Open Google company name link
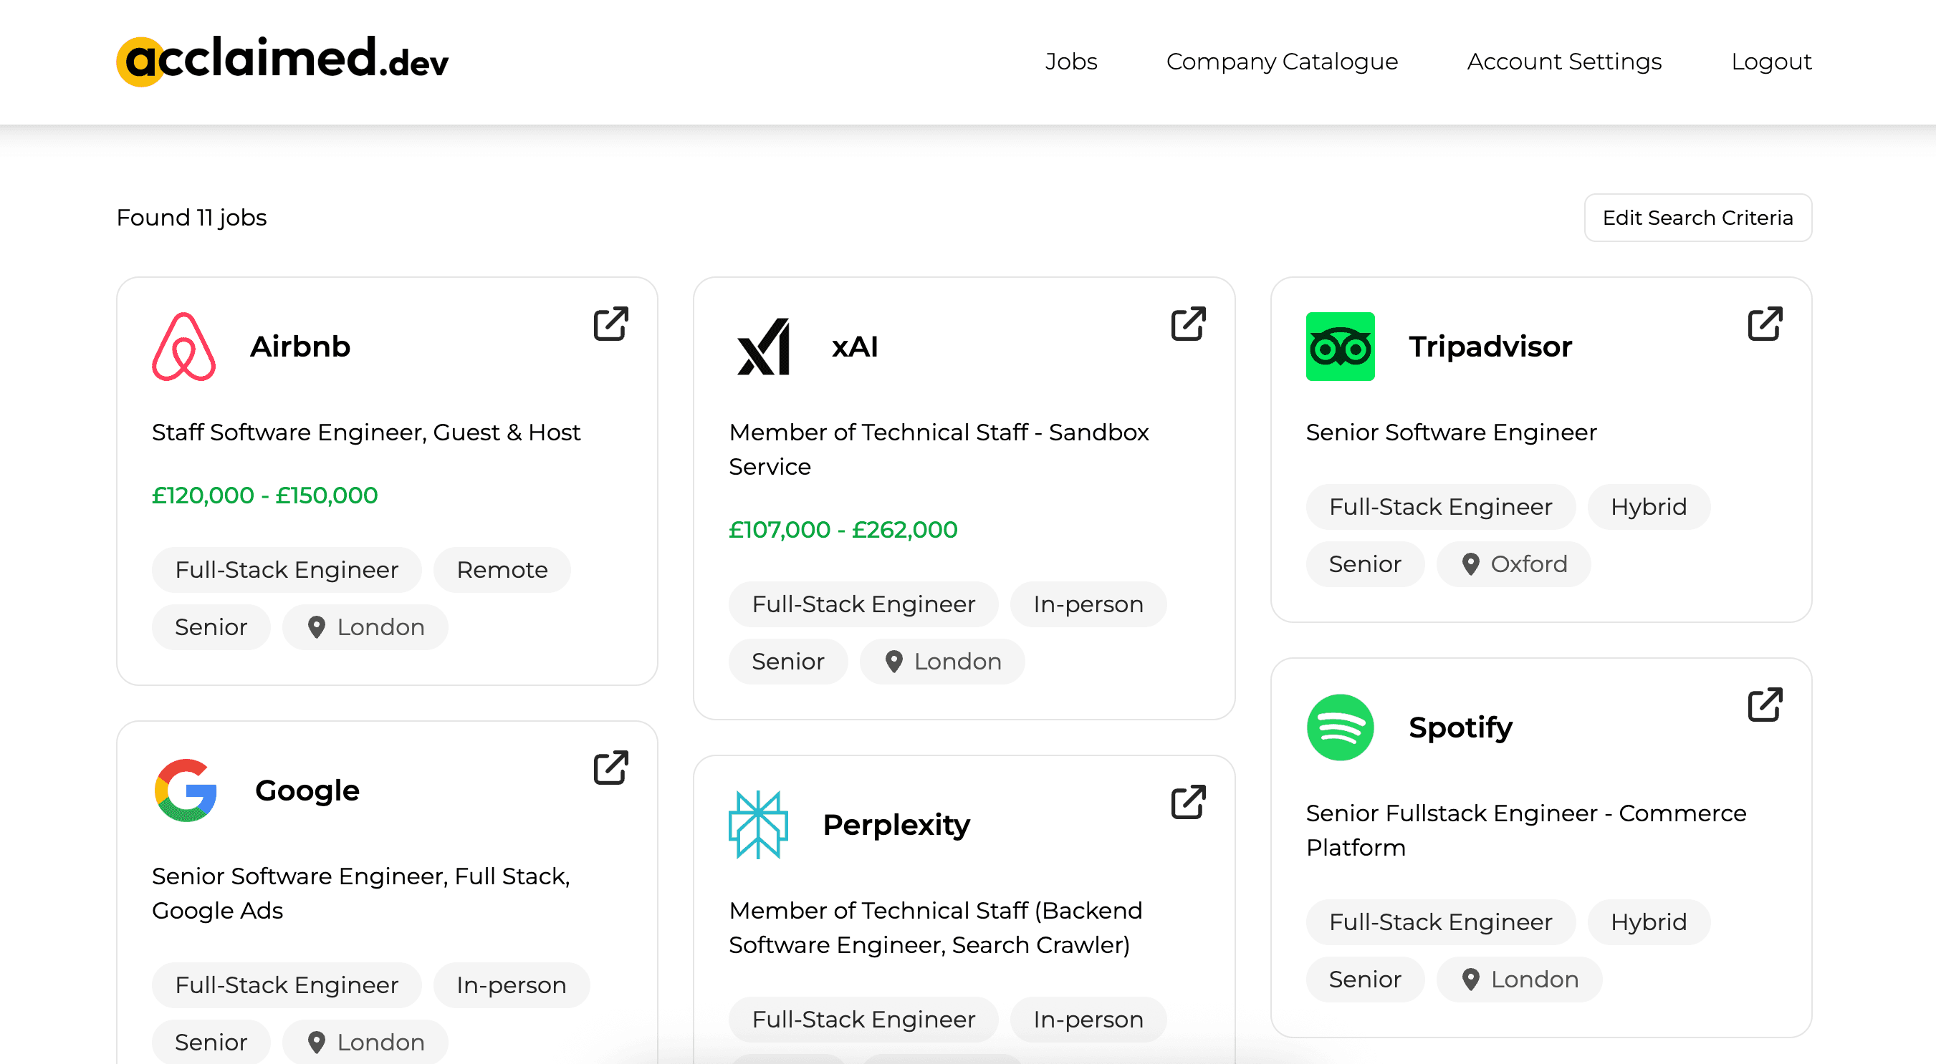 pyautogui.click(x=307, y=790)
